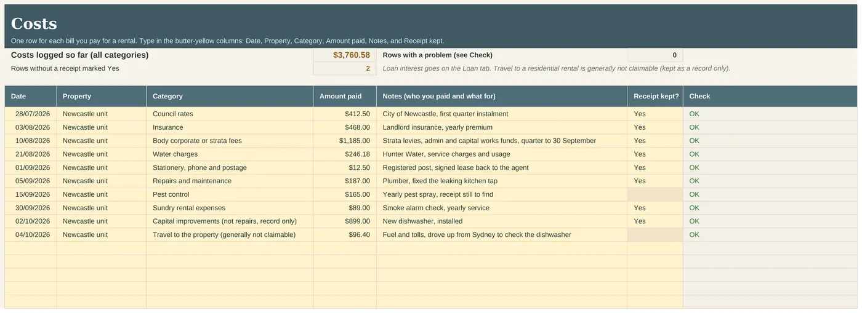862x313 pixels.
Task: Select the Date column header
Action: point(30,97)
